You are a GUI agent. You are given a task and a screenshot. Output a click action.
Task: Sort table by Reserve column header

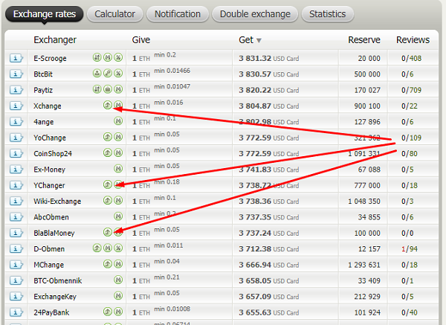coord(364,40)
